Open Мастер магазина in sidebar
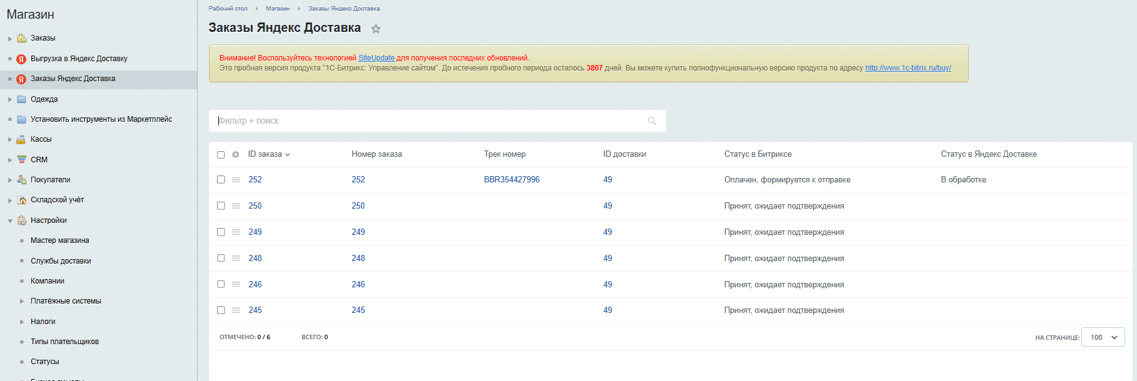Viewport: 1137px width, 381px height. coord(60,240)
